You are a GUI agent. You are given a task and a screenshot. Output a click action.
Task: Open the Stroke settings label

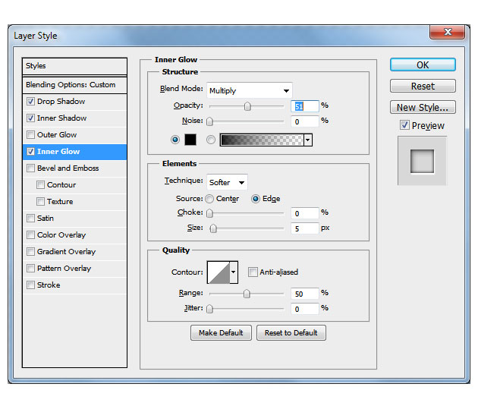coord(49,285)
